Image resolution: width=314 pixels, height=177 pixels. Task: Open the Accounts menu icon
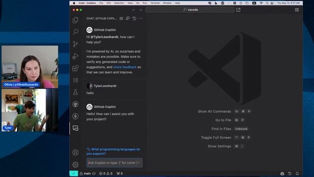76,152
